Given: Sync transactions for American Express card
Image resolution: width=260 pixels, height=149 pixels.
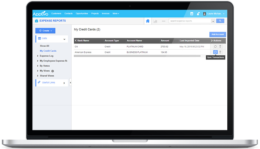Looking at the screenshot, I should click(x=215, y=52).
